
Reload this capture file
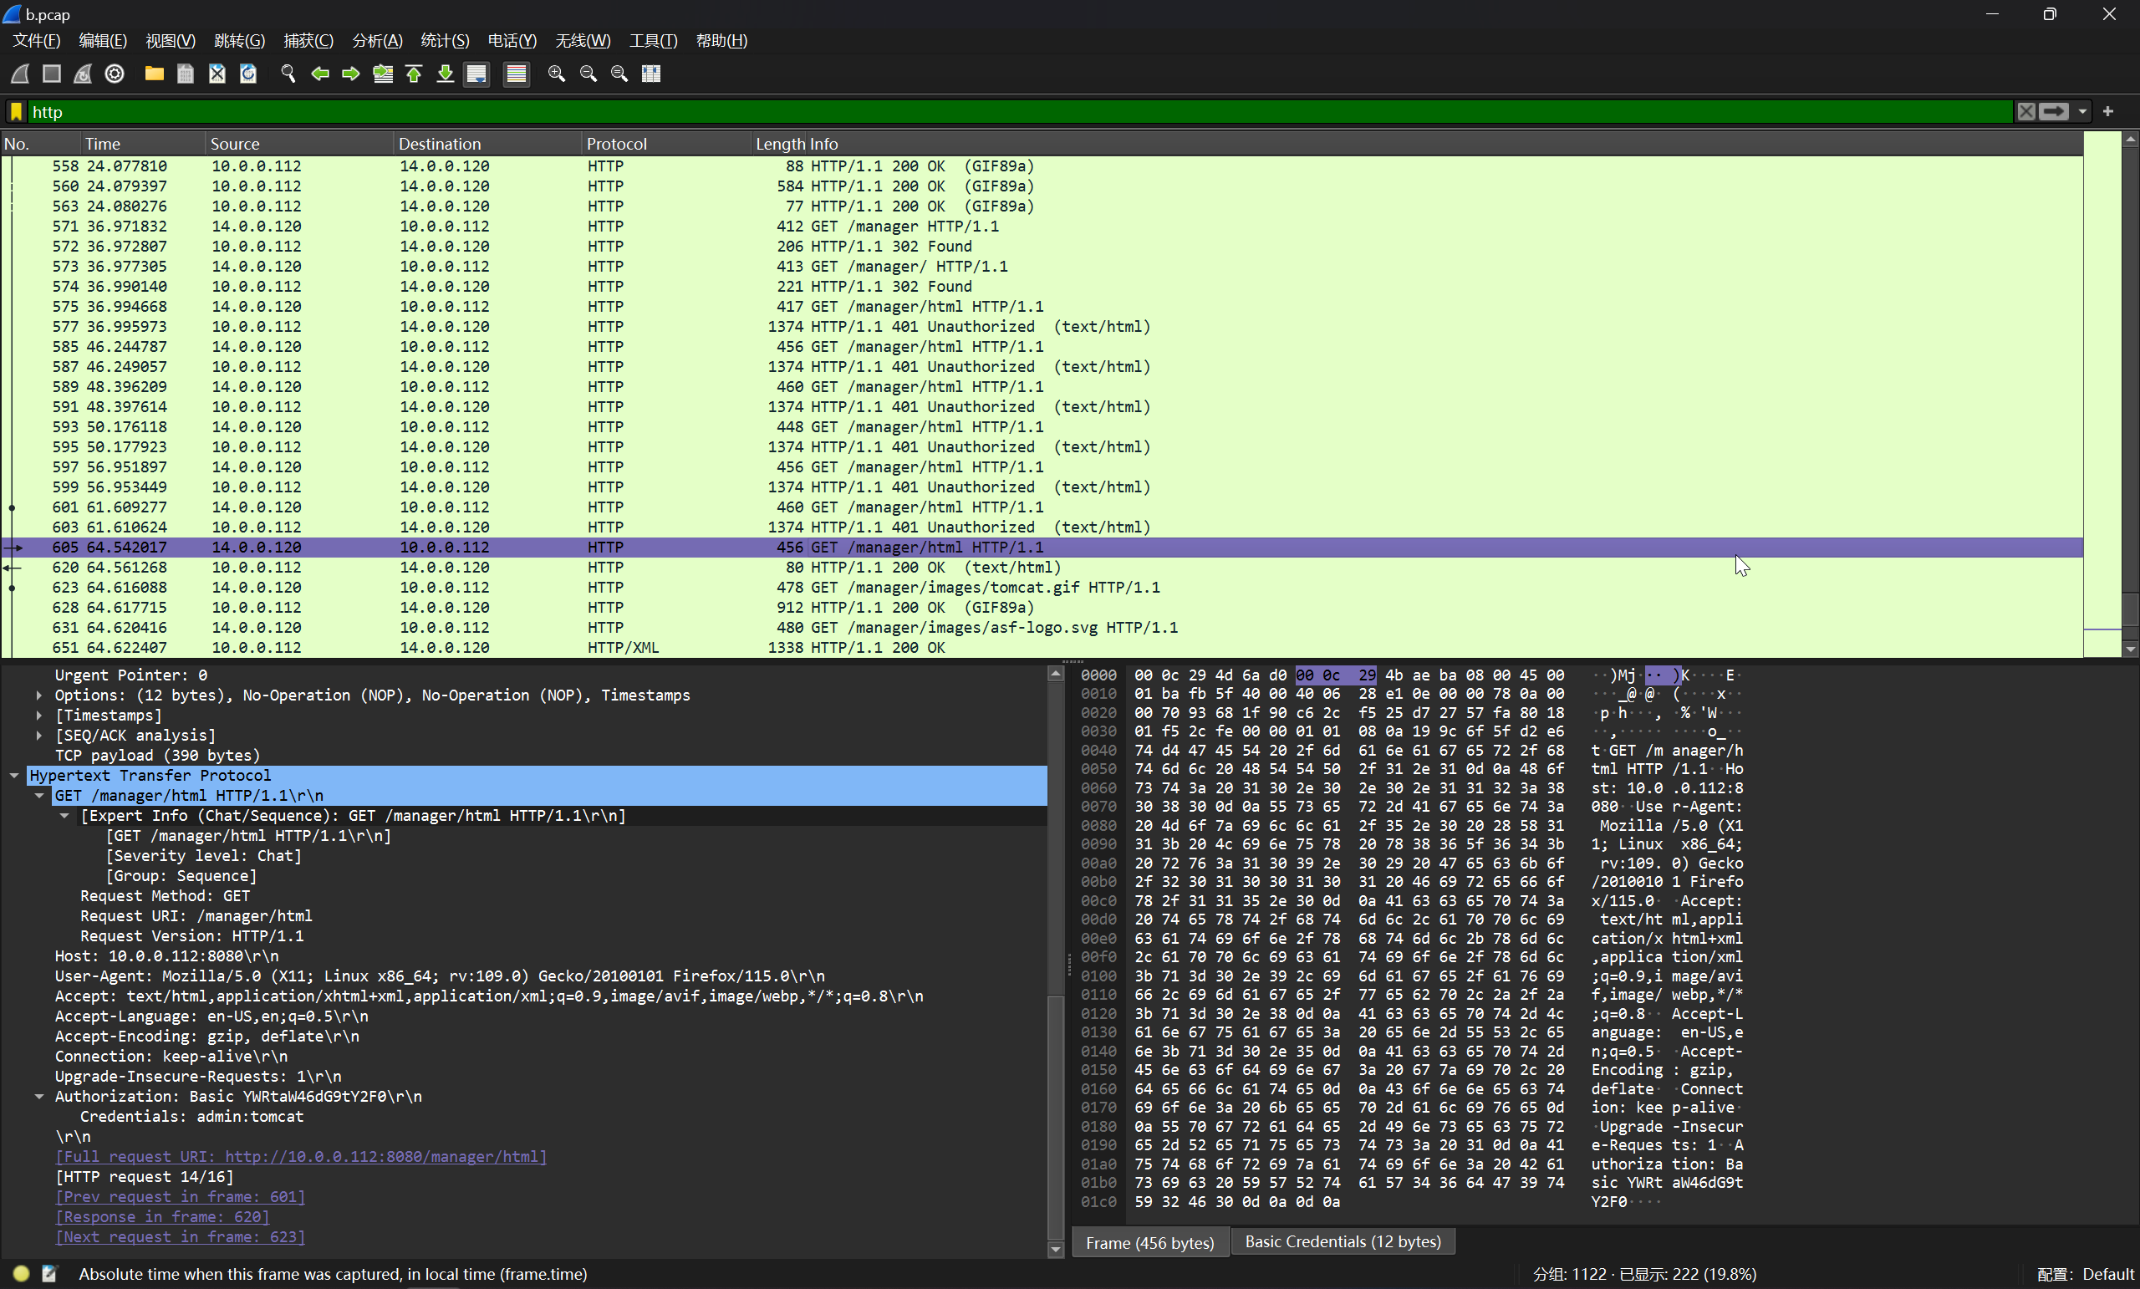(x=248, y=74)
